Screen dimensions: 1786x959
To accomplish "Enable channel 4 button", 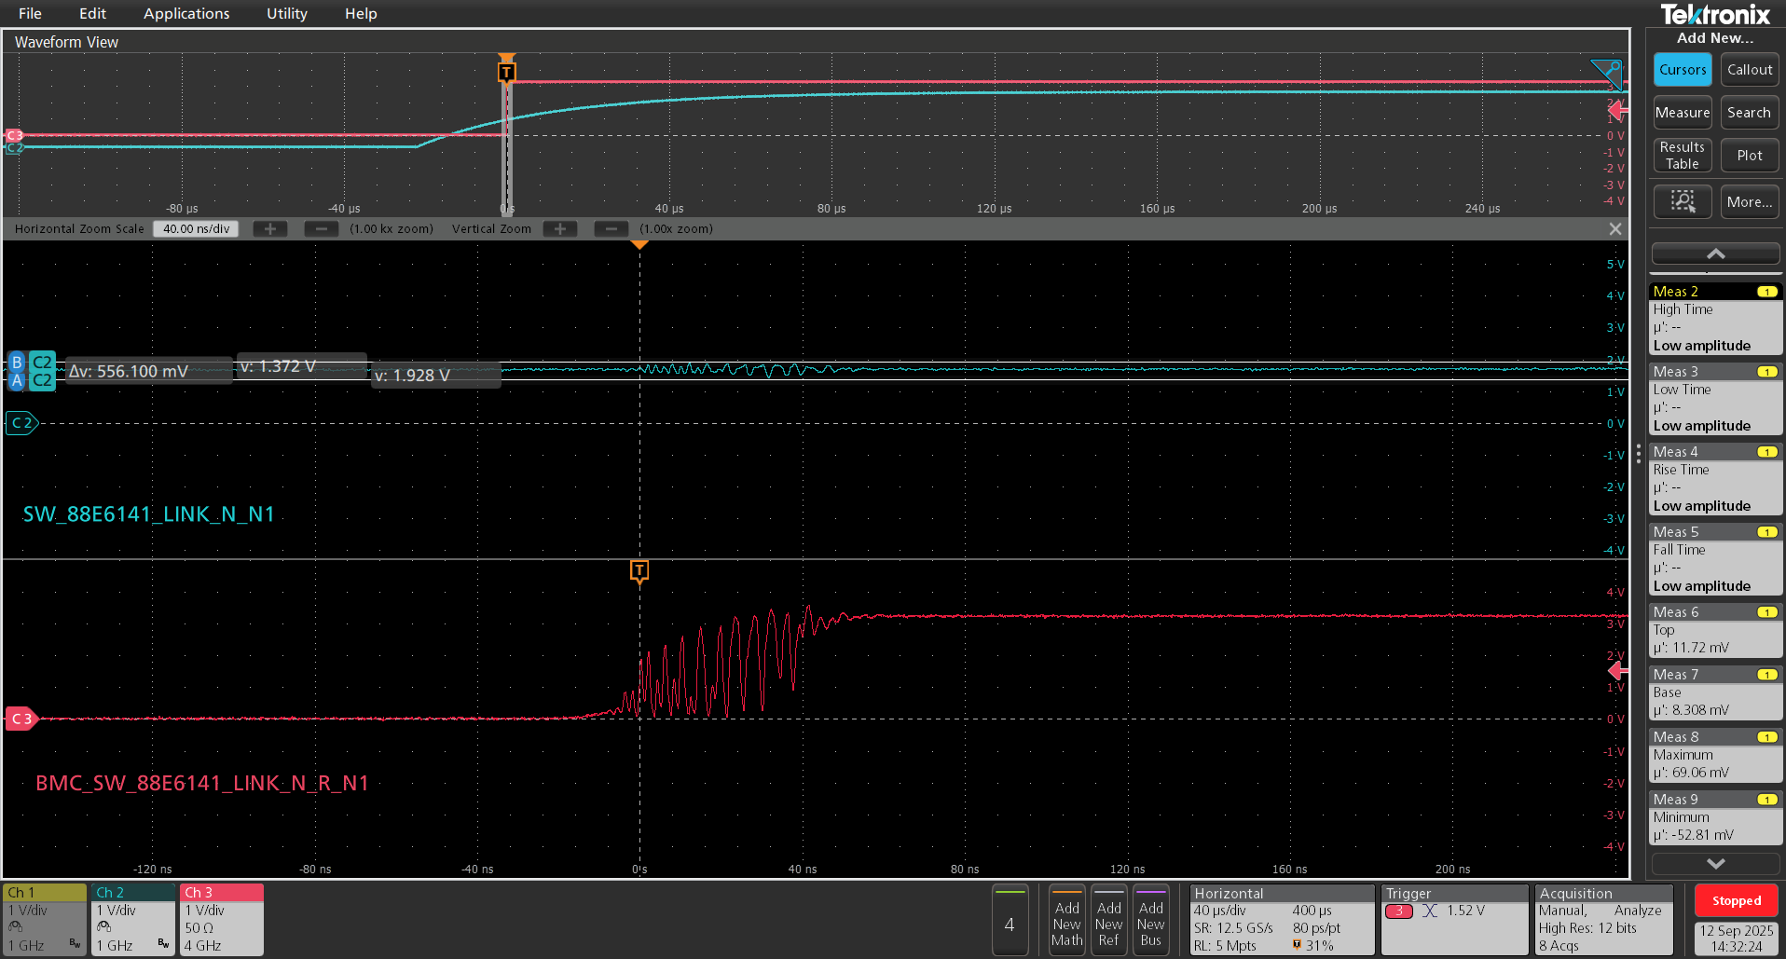I will pyautogui.click(x=1010, y=920).
